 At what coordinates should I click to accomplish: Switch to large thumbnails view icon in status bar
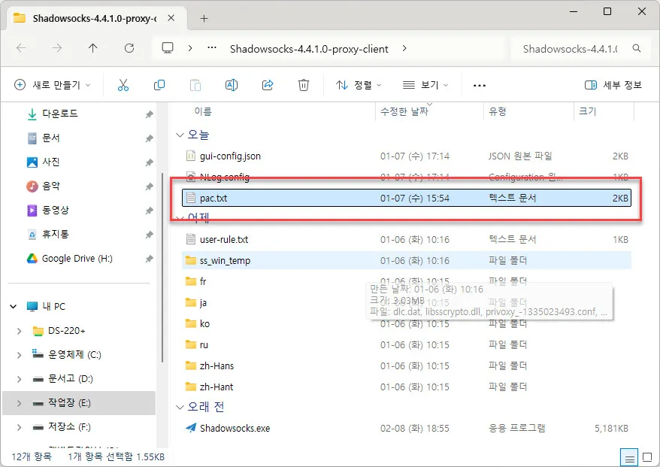647,457
